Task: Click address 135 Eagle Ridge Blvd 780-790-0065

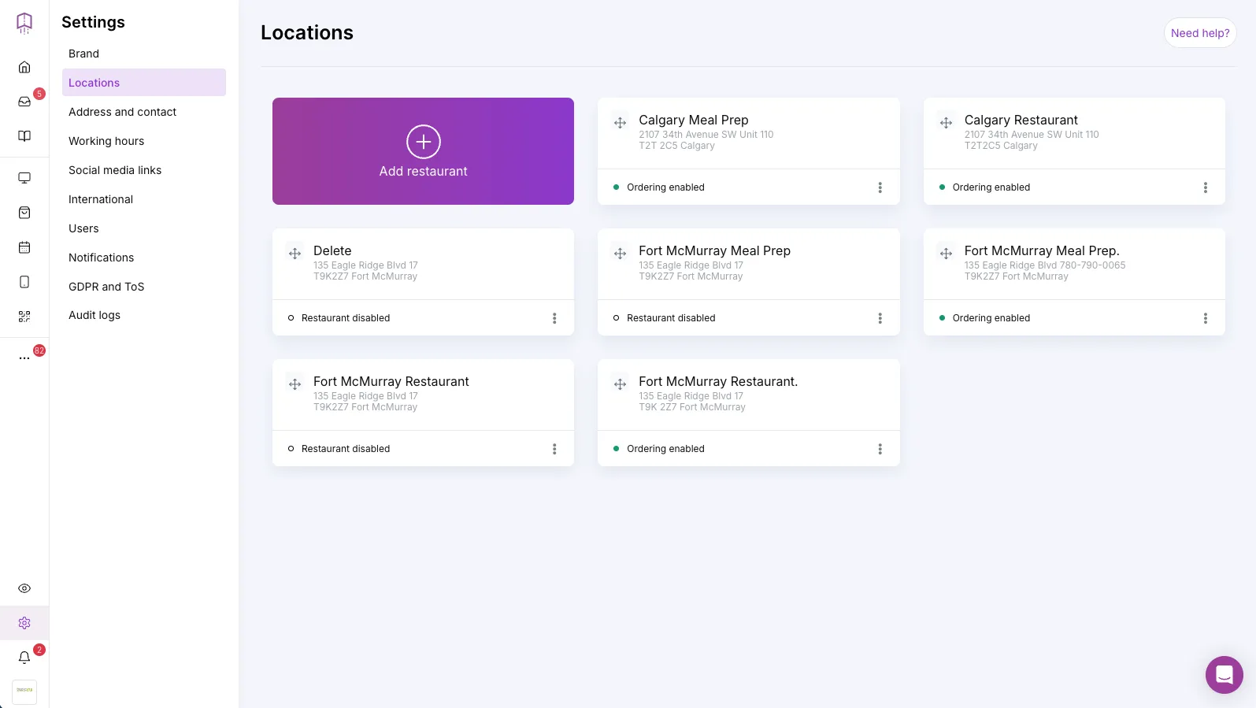Action: click(1045, 265)
